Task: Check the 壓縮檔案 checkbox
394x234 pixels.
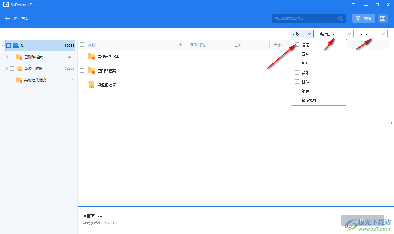Action: (297, 100)
